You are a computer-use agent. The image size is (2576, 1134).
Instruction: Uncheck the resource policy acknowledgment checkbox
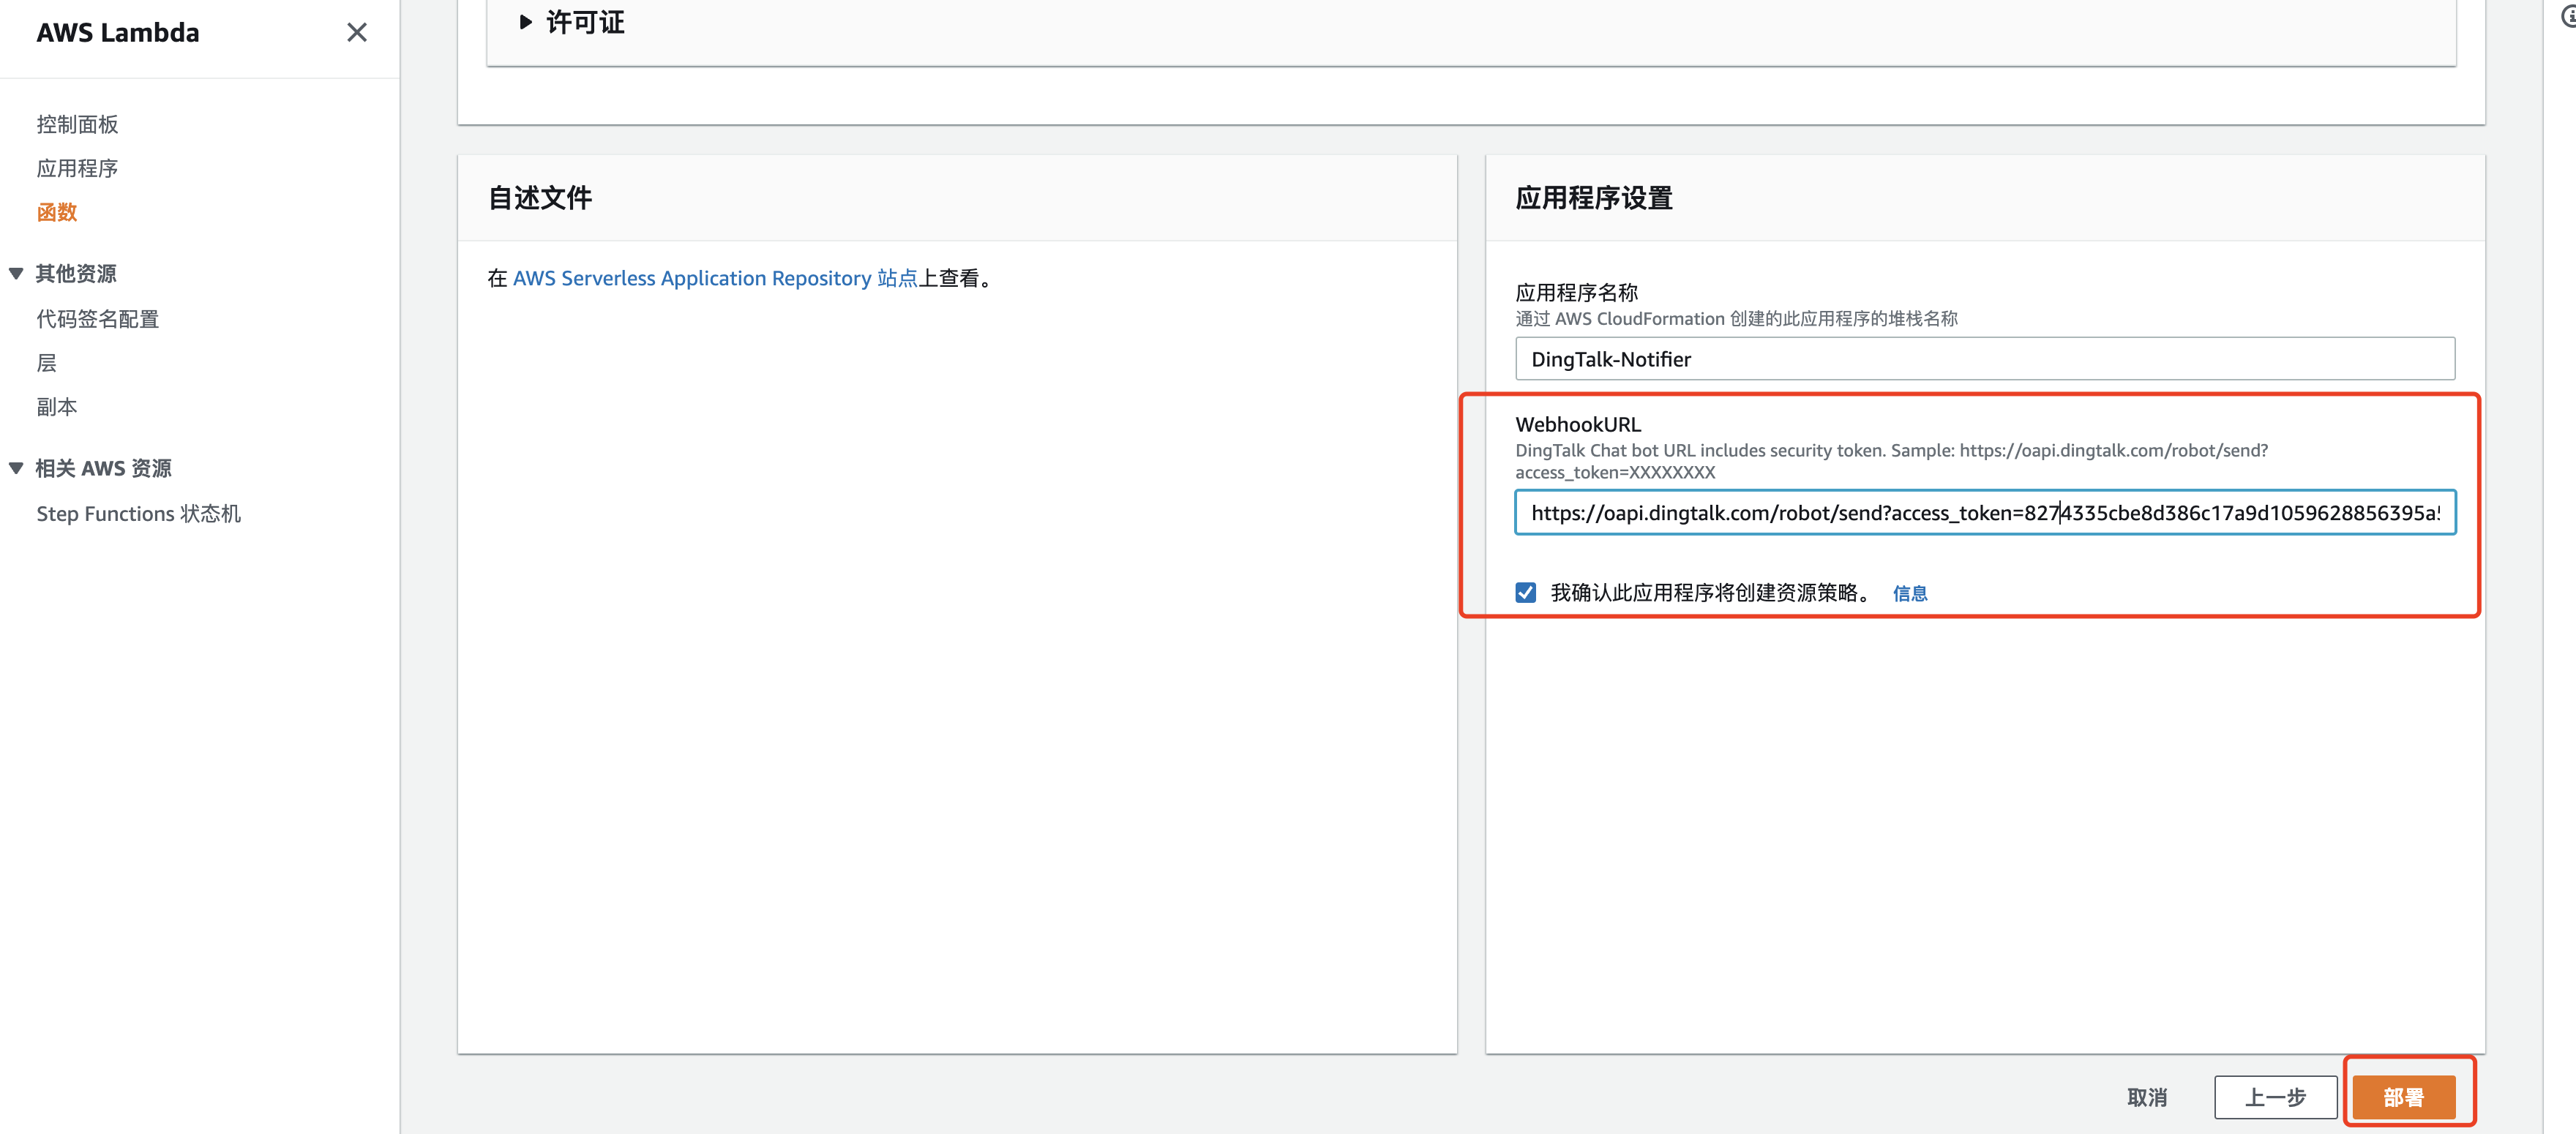coord(1525,593)
